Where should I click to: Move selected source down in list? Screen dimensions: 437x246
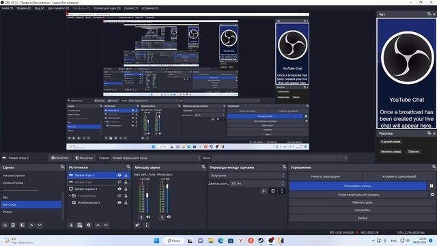[x=106, y=225]
